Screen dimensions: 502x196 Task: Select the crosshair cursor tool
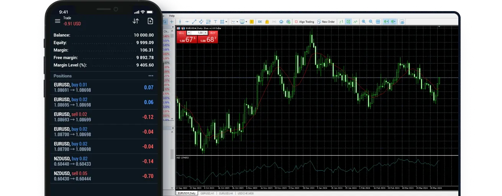pyautogui.click(x=171, y=22)
